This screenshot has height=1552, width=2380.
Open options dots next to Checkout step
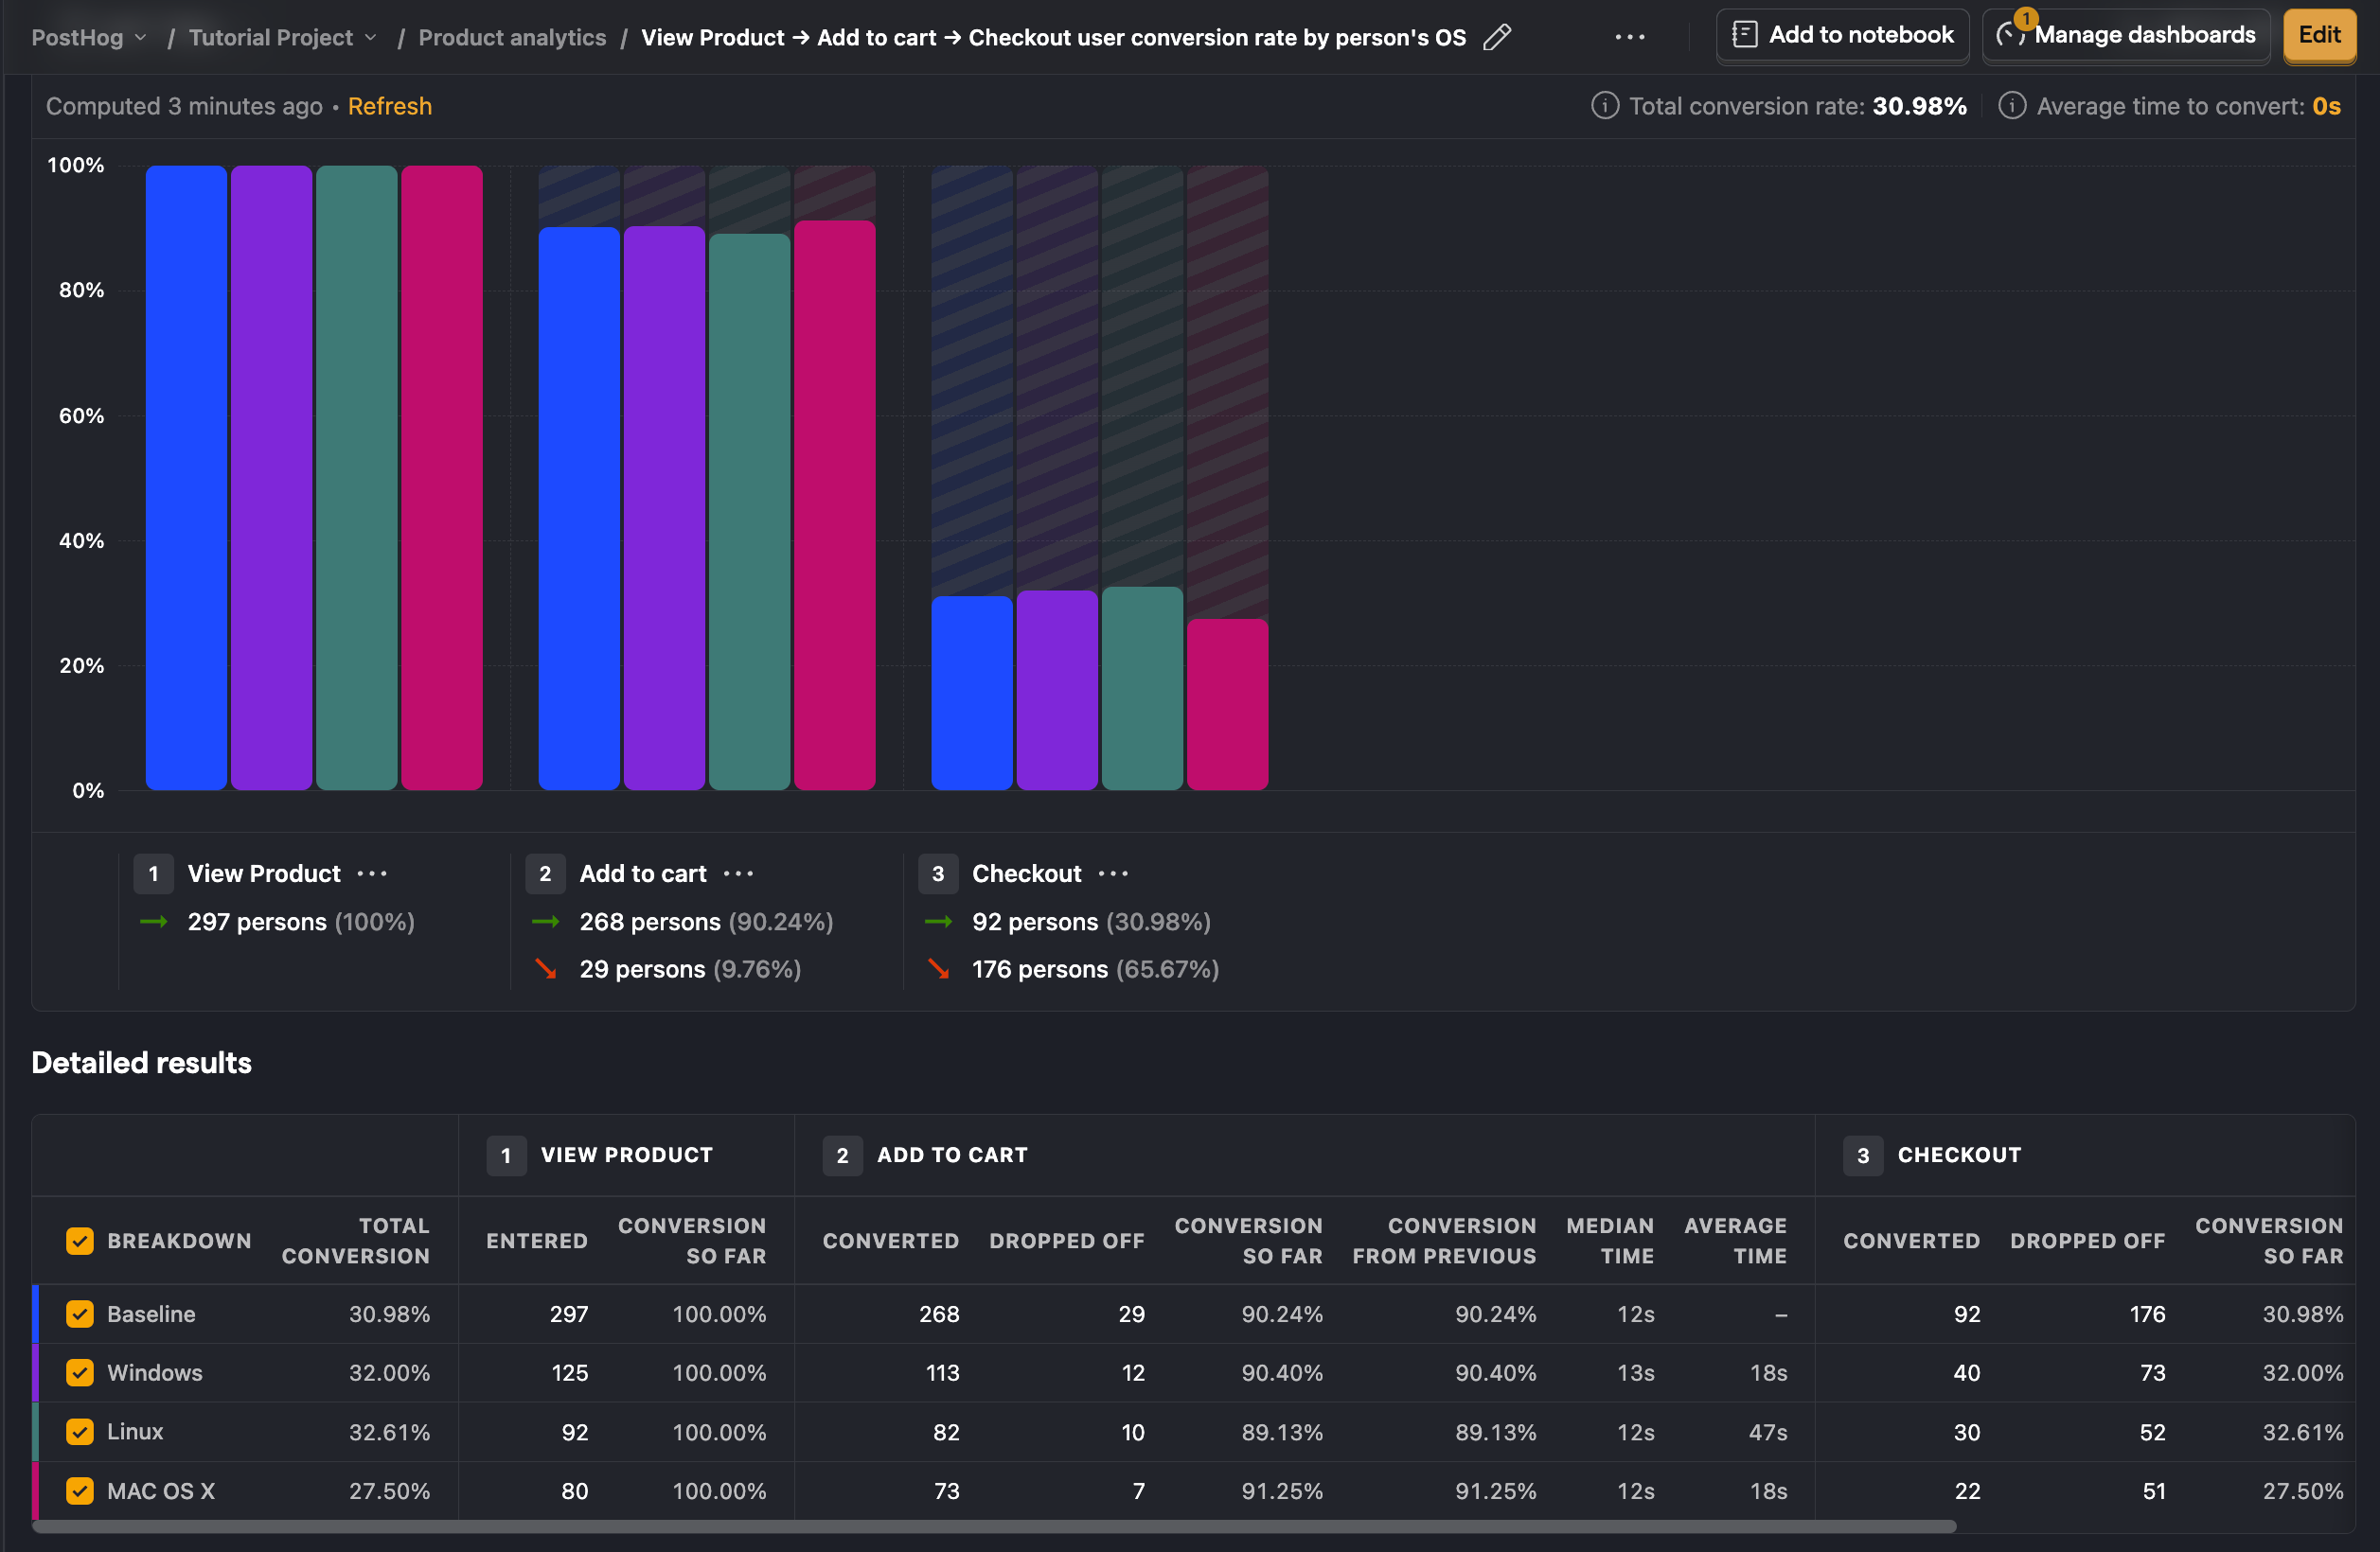point(1113,873)
